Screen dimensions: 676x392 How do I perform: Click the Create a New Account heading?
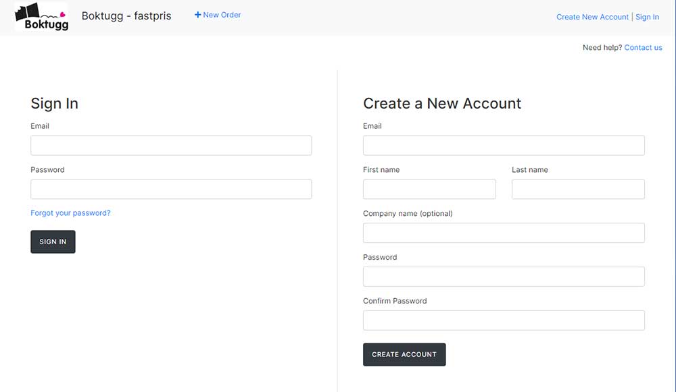pos(442,103)
